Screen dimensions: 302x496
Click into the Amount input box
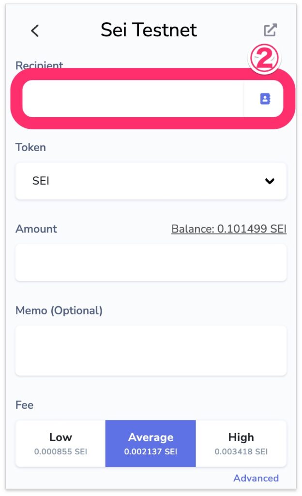pyautogui.click(x=151, y=263)
